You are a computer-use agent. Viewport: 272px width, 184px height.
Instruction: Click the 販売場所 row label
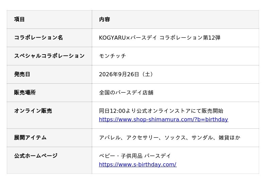coord(25,93)
